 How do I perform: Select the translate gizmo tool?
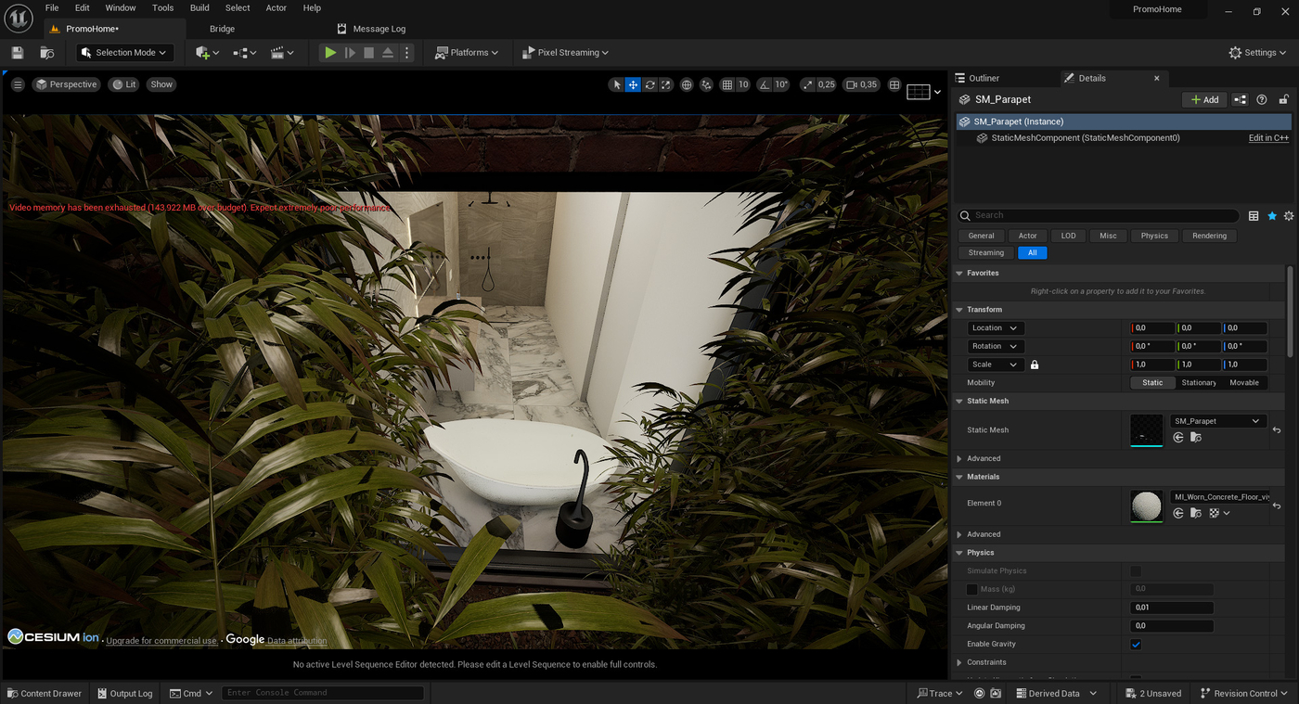click(633, 84)
